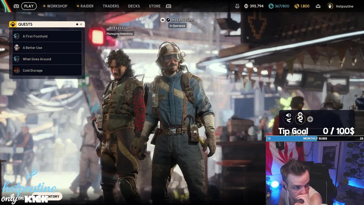Open the A Better Use quest
Screen dimensions: 364x205
pos(47,48)
